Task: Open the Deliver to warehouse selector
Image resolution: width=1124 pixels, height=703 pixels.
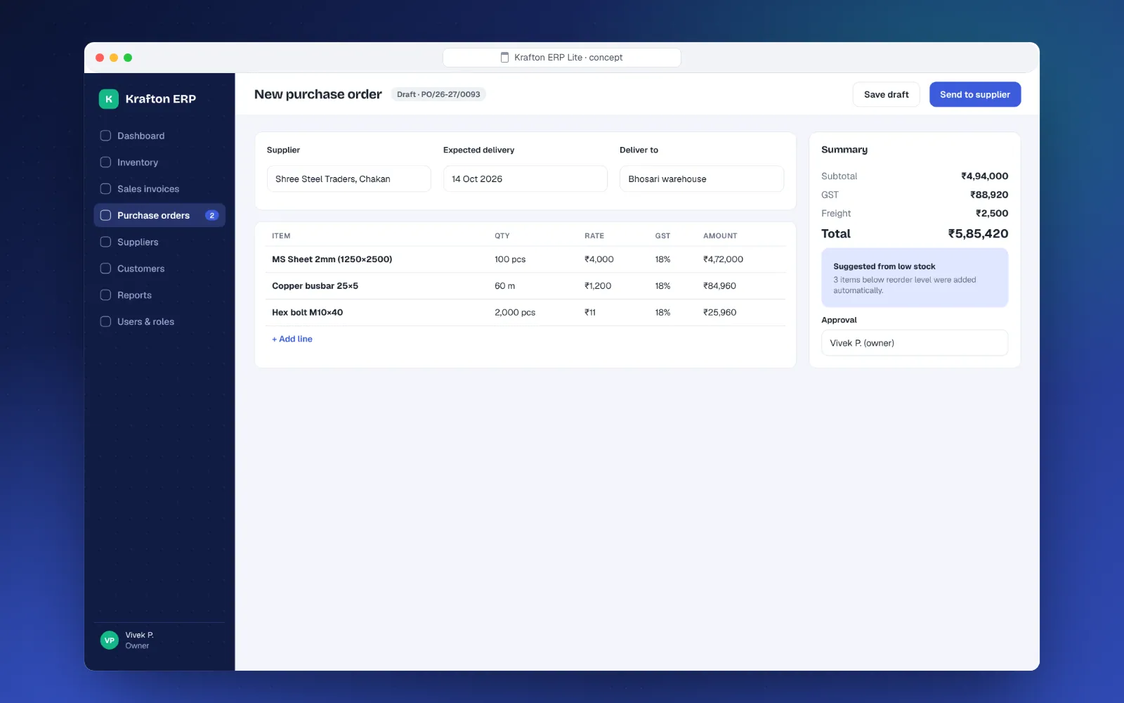Action: pos(702,179)
